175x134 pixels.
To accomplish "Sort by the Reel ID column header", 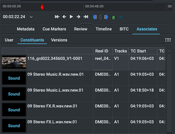I will point(103,51).
